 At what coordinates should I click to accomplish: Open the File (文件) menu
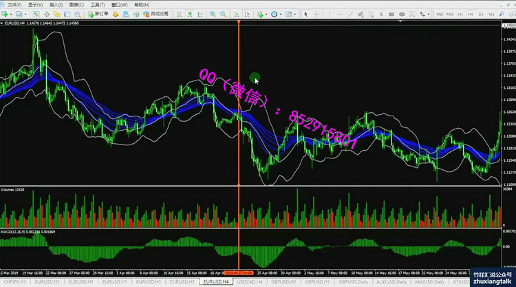(x=14, y=4)
